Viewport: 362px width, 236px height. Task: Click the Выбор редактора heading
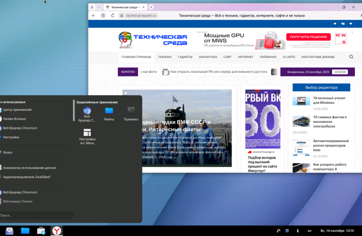321,87
